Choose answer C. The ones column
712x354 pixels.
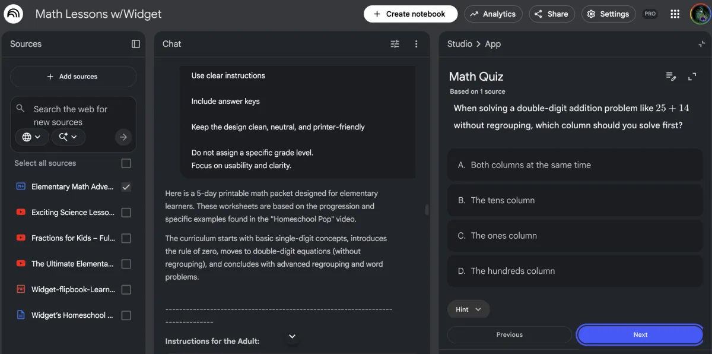pos(575,236)
